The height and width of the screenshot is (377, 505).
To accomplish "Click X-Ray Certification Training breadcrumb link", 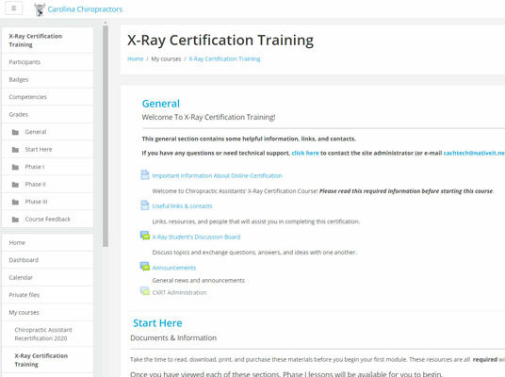I will pos(224,59).
